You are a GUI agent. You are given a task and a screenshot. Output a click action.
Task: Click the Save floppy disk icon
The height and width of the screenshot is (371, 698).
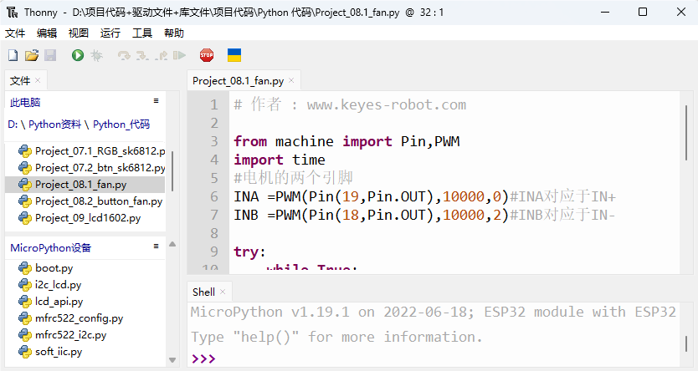click(50, 55)
